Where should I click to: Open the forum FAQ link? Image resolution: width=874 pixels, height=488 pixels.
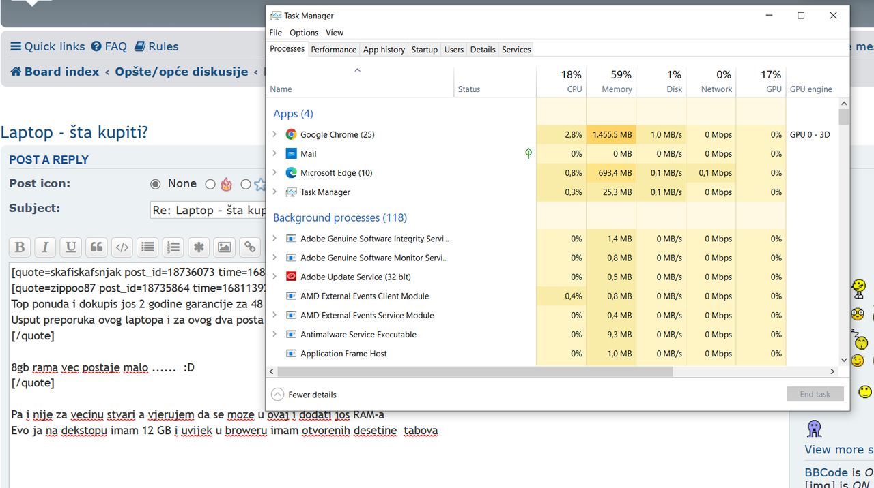pos(109,46)
